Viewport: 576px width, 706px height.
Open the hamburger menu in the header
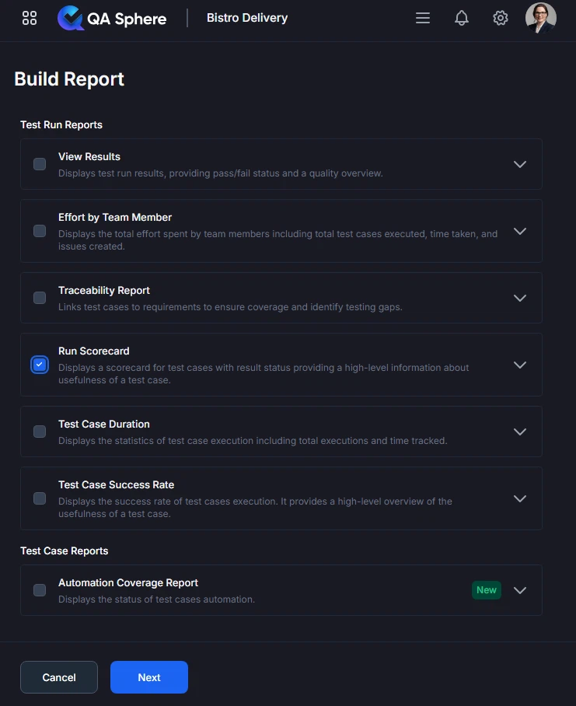(422, 18)
